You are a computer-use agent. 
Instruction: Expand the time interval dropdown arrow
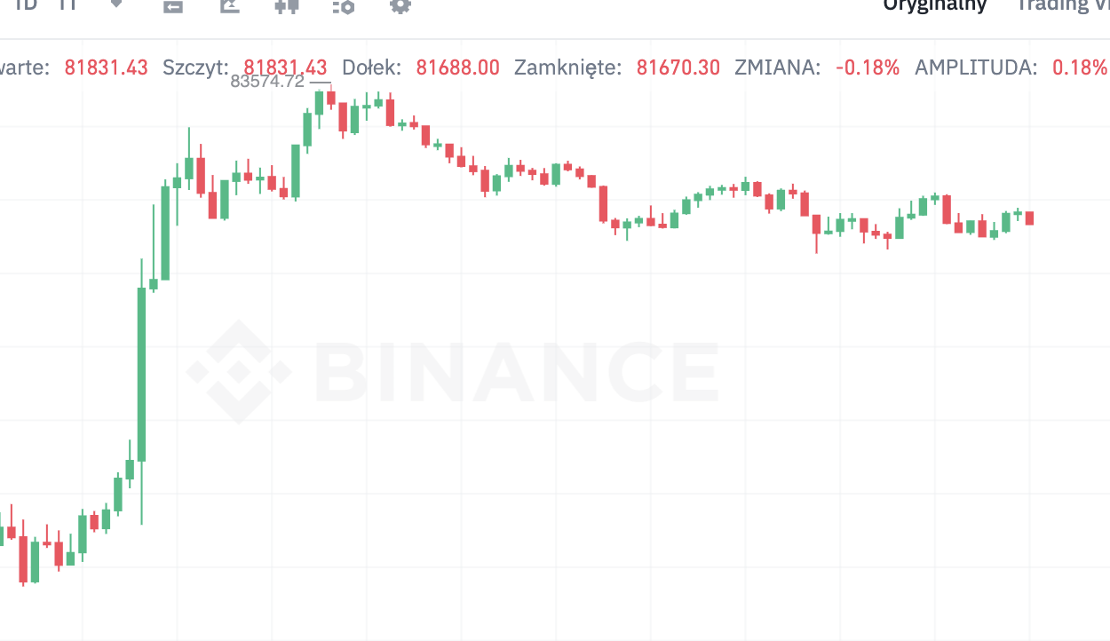[x=116, y=4]
